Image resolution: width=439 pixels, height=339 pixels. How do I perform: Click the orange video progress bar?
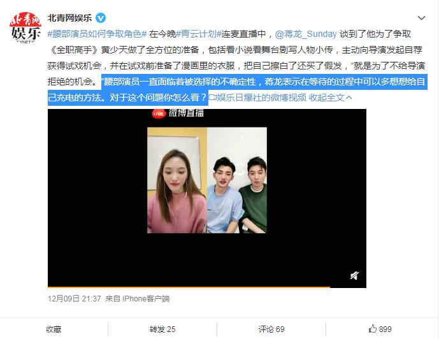coord(189,287)
